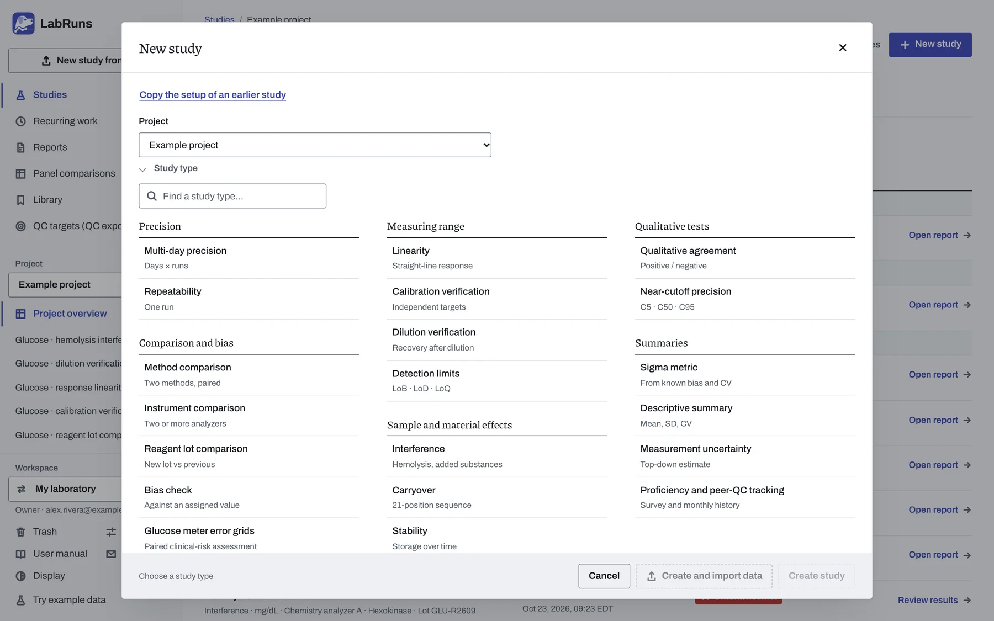Open the My laboratory workspace switcher
994x621 pixels.
click(x=65, y=489)
